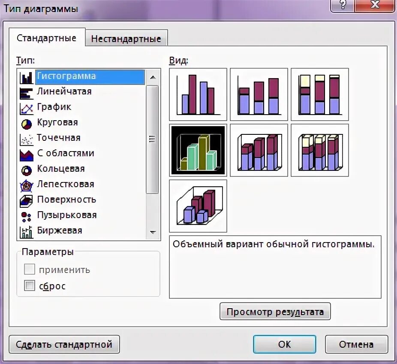Screen dimensions: 397x364
Task: Open the Нестандартные tab
Action: (x=126, y=39)
